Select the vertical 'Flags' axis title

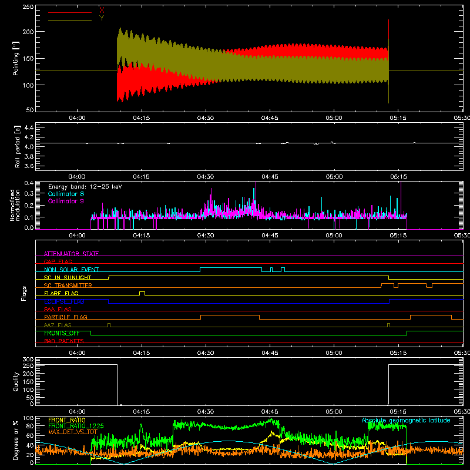[x=24, y=293]
